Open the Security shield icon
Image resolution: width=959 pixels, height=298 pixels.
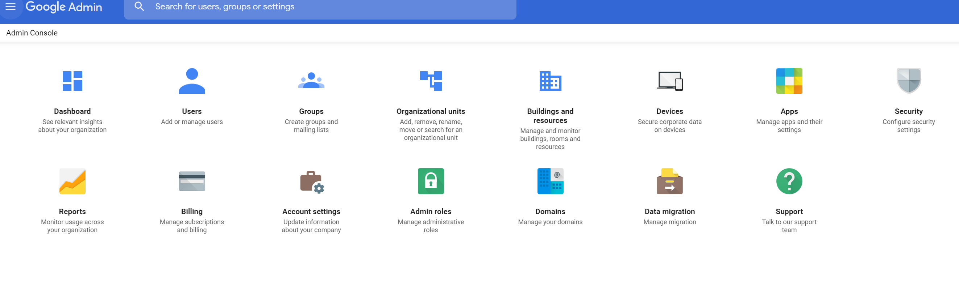[x=909, y=81]
